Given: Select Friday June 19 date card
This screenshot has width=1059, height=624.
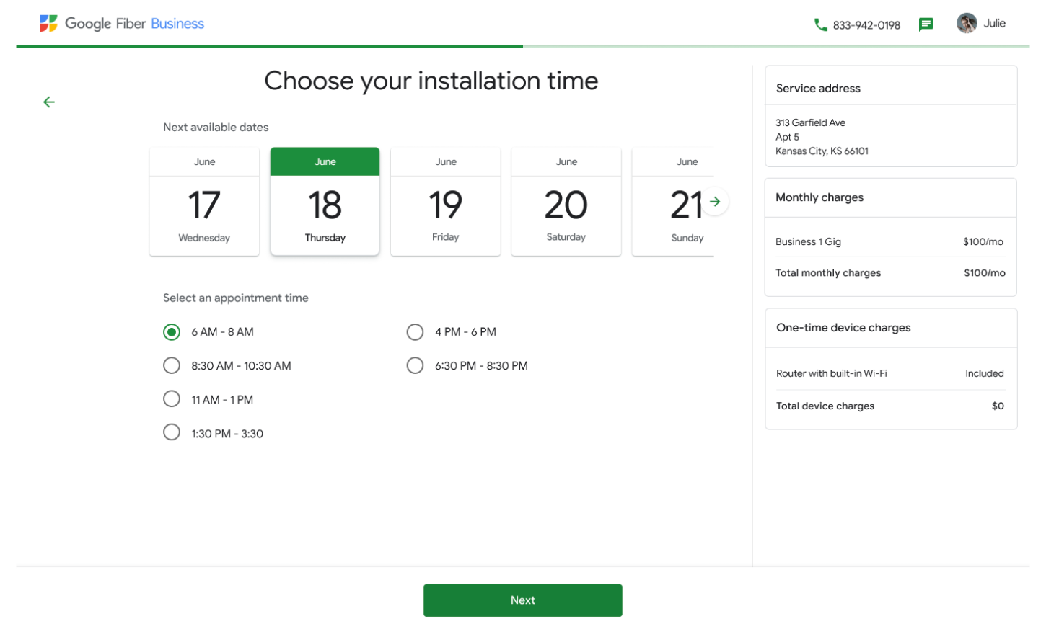Looking at the screenshot, I should (445, 202).
